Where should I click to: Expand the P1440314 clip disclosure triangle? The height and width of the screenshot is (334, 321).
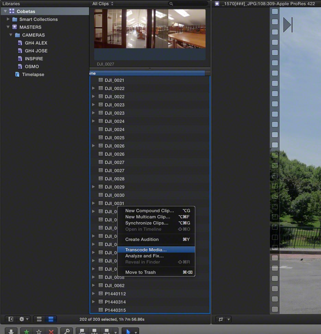tap(94, 301)
